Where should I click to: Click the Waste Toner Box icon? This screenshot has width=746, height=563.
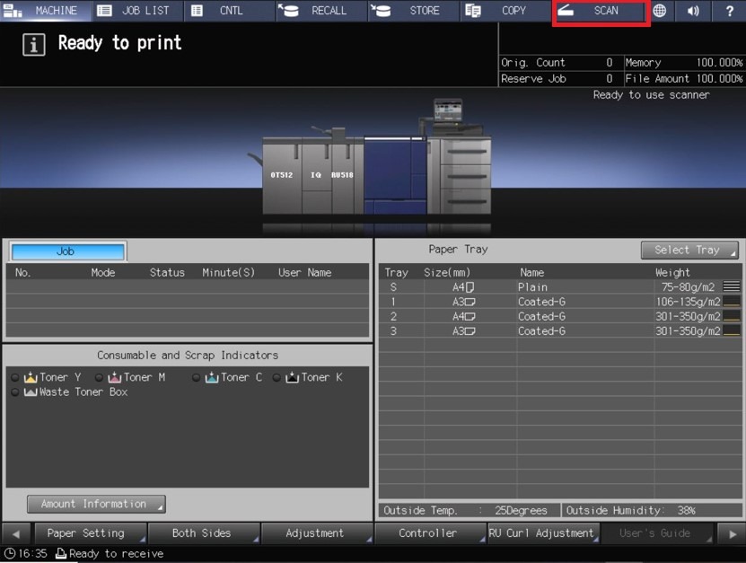coord(31,392)
